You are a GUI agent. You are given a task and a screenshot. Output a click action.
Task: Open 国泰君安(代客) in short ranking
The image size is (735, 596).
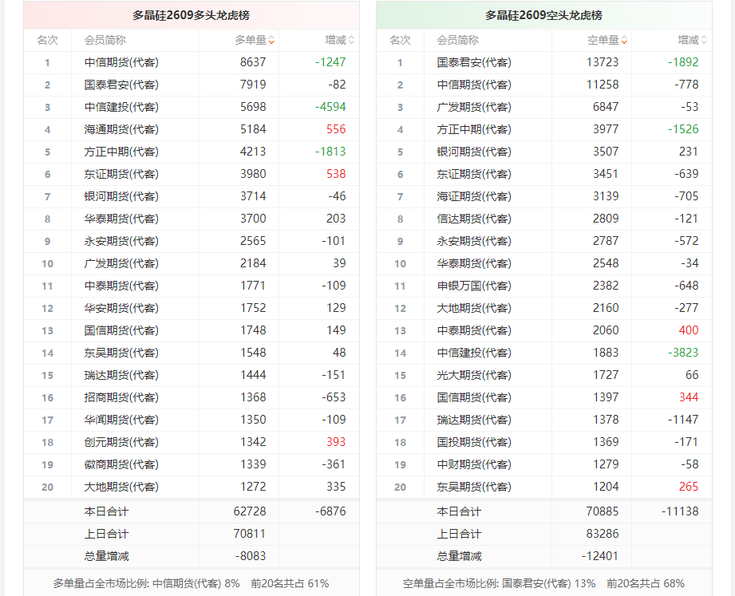(x=474, y=62)
